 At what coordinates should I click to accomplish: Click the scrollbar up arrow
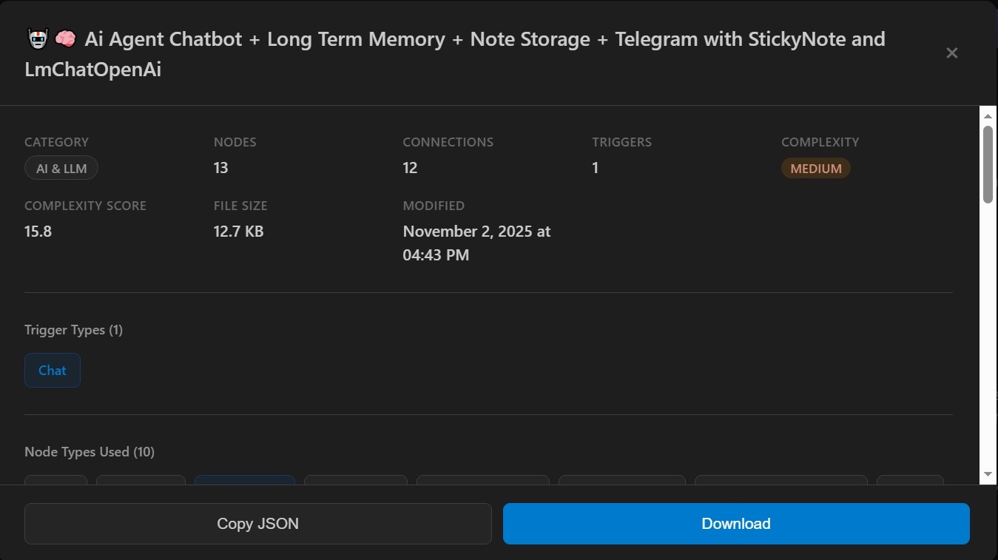(987, 115)
